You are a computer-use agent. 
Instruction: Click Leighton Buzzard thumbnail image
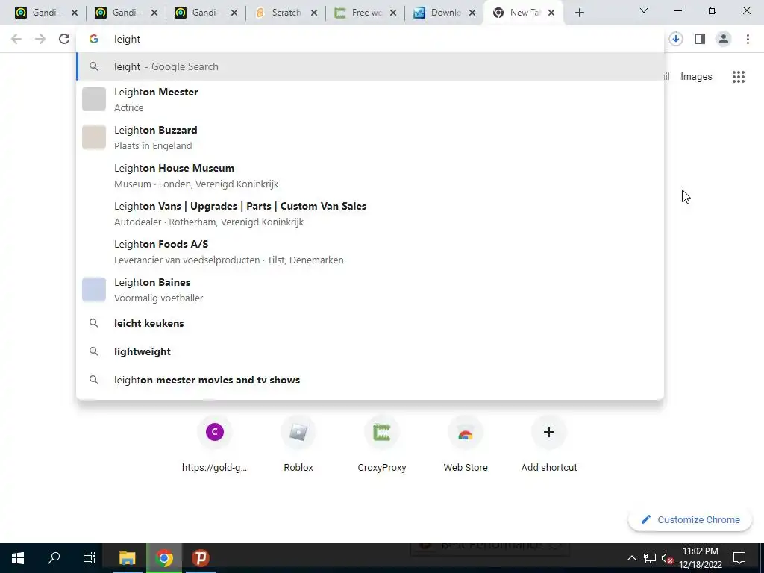(94, 137)
